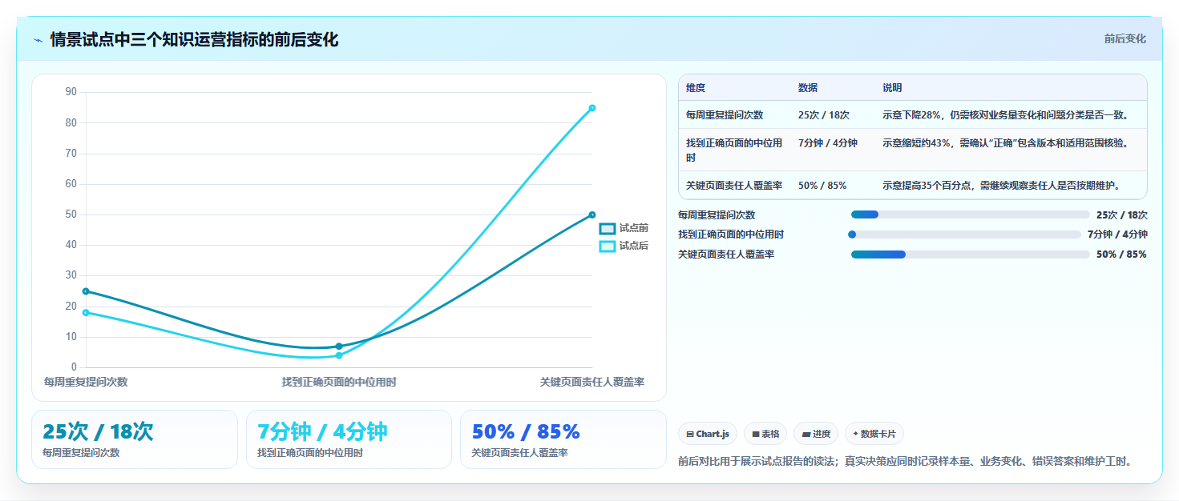The width and height of the screenshot is (1179, 501).
Task: Click the y-axis label 50
Action: pyautogui.click(x=71, y=214)
